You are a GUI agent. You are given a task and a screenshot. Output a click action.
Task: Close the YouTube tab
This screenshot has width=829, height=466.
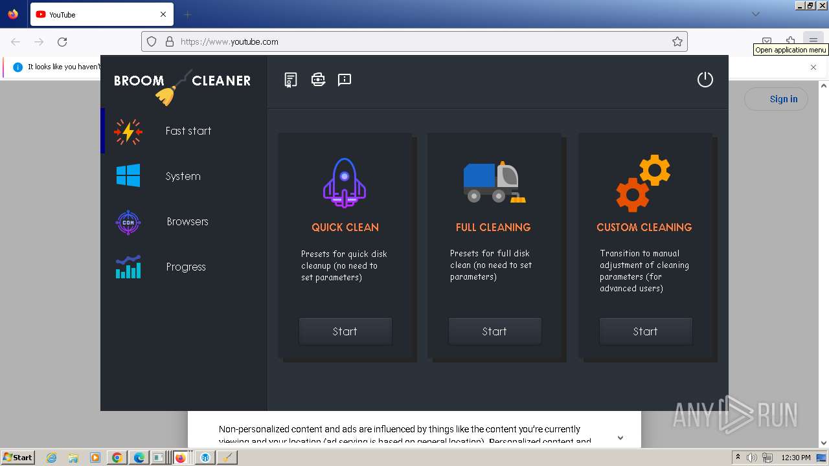point(163,14)
